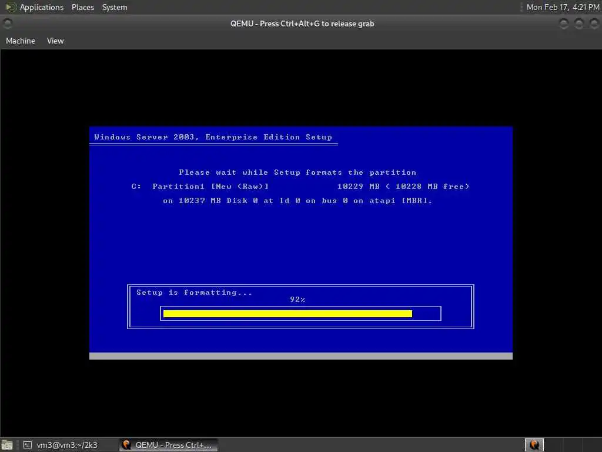The width and height of the screenshot is (602, 452).
Task: Click the clock showing Mon Feb 17
Action: (x=563, y=7)
